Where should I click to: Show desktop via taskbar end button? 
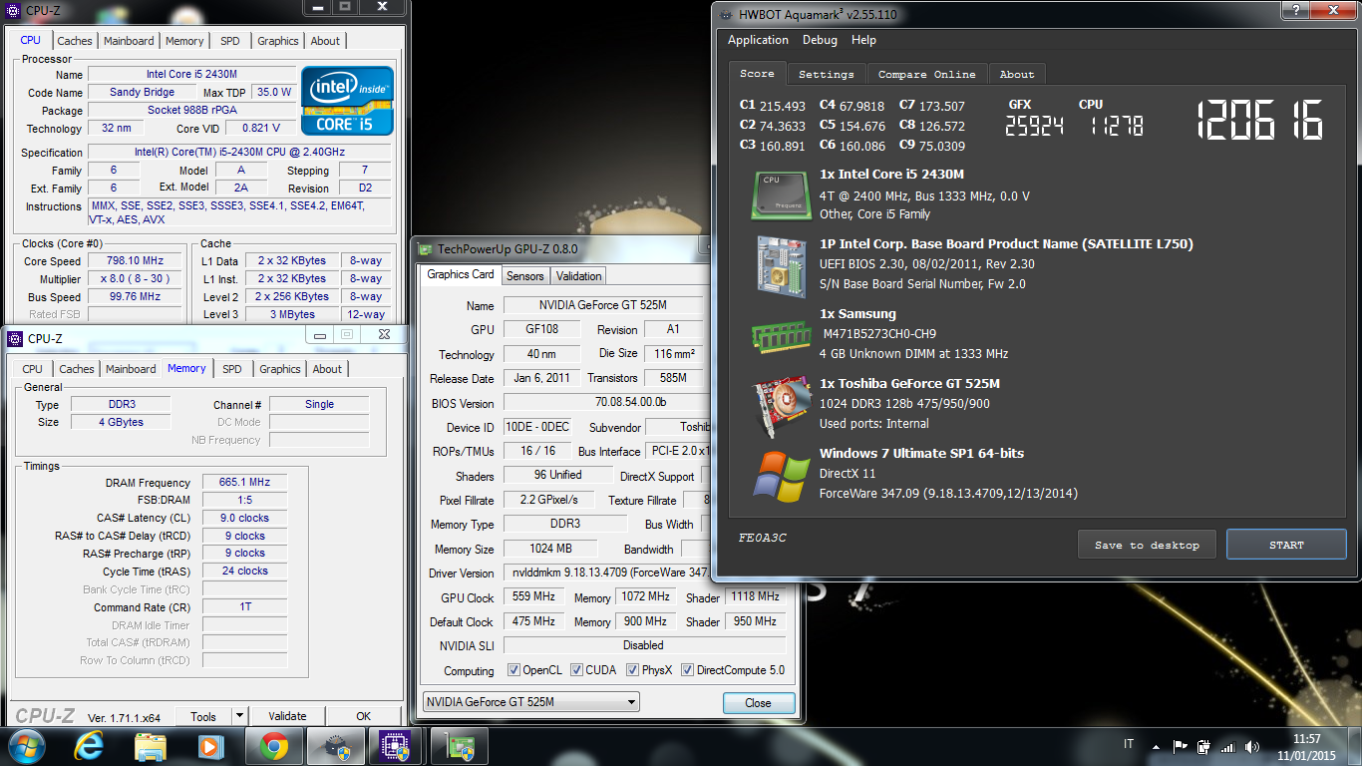click(x=1355, y=747)
